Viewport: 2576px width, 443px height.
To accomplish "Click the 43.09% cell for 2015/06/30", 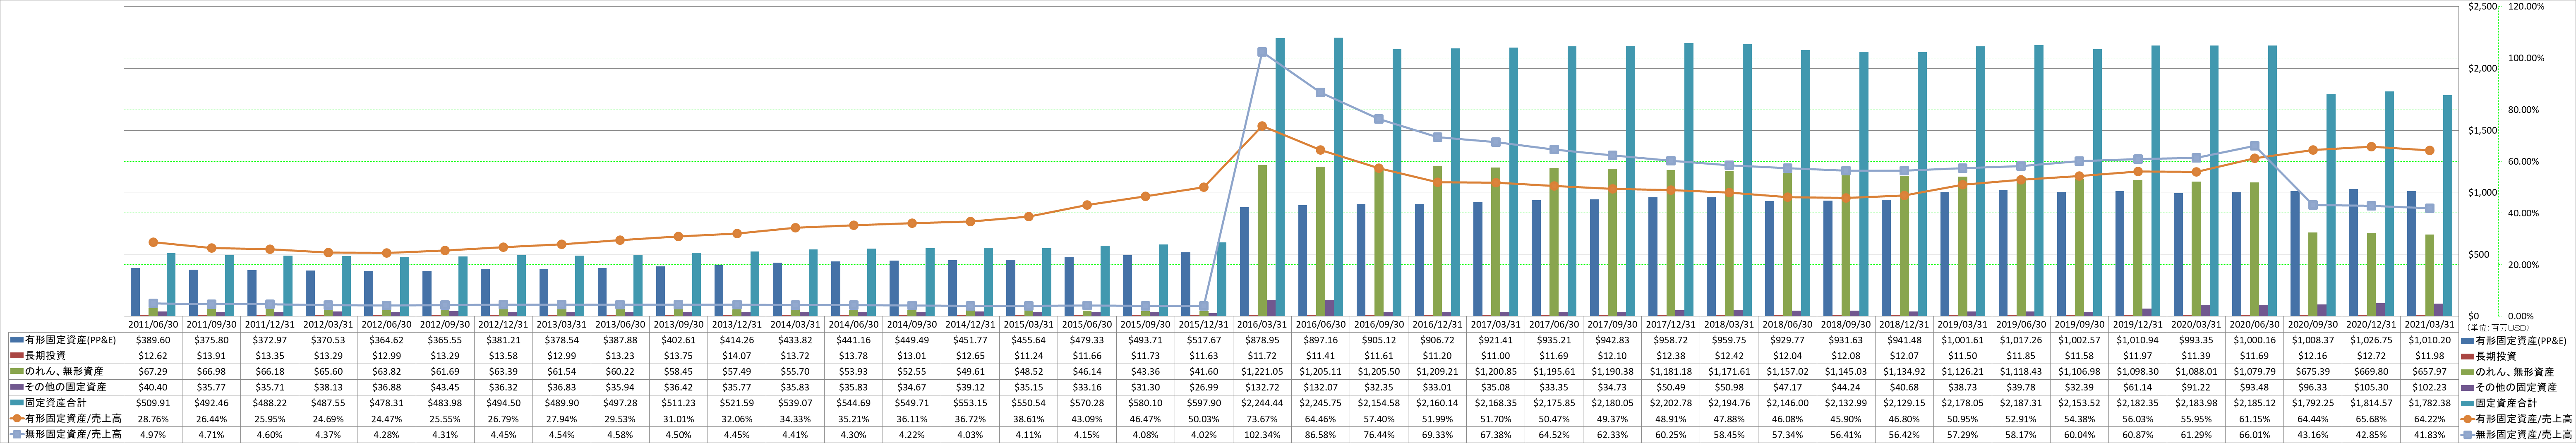I will (x=1087, y=419).
